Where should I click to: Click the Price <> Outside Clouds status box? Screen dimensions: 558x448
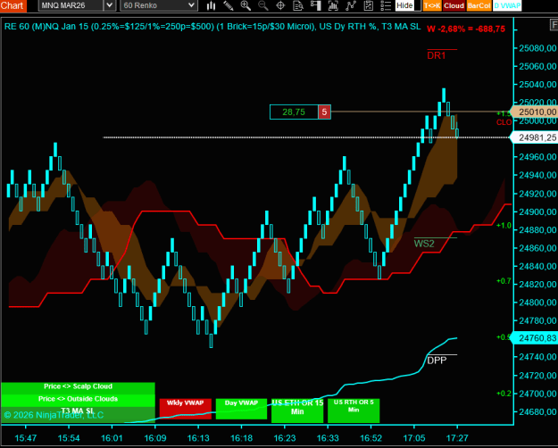[78, 399]
